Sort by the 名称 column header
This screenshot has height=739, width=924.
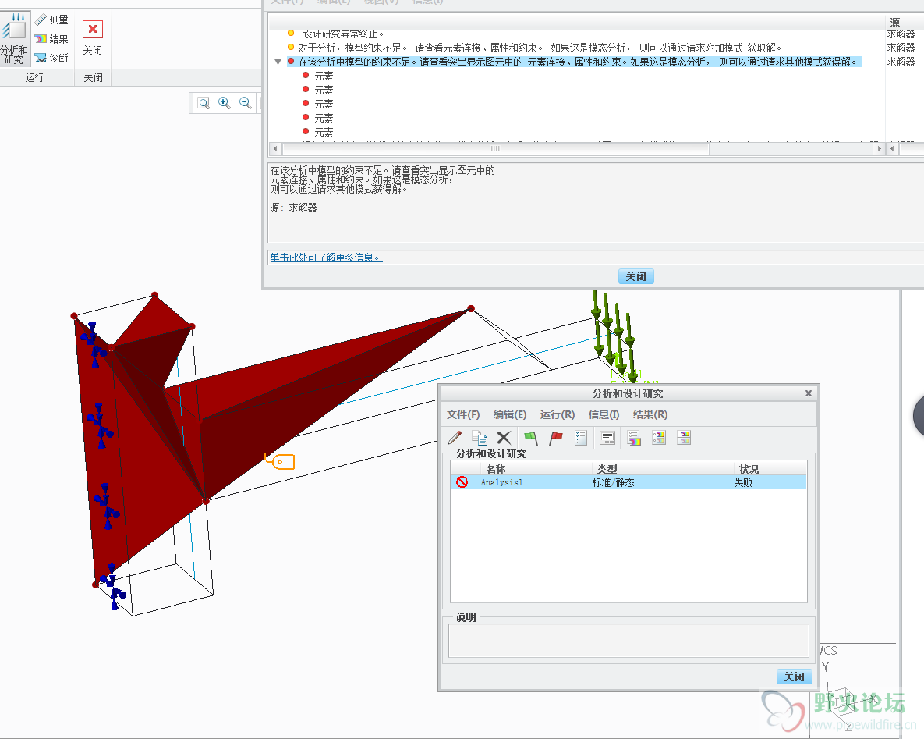click(496, 469)
